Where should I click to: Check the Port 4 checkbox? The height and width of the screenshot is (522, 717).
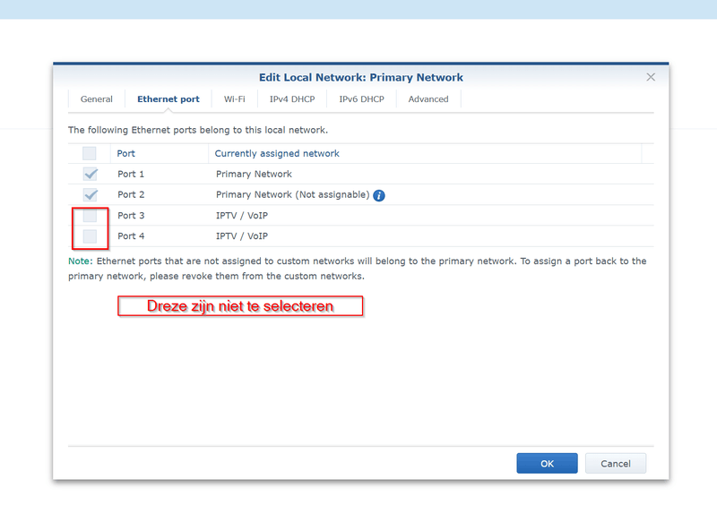click(91, 236)
